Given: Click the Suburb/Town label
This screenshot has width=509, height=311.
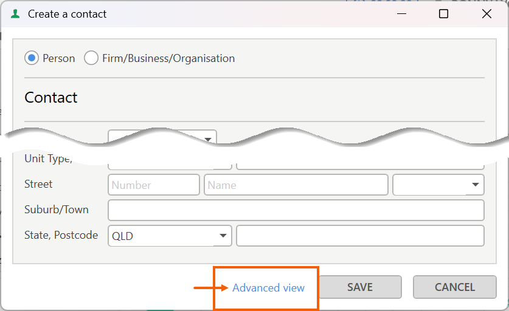Looking at the screenshot, I should tap(57, 210).
